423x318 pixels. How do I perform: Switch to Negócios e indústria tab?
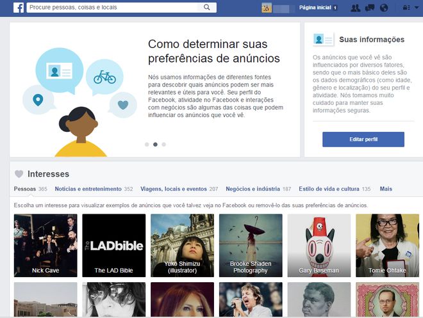[258, 189]
